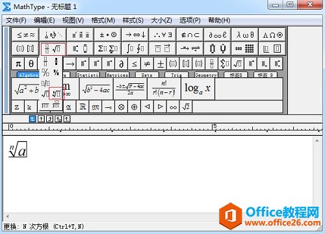Viewport: 325px width, 234px height.
Task: Switch to the Geometry tab
Action: click(206, 75)
